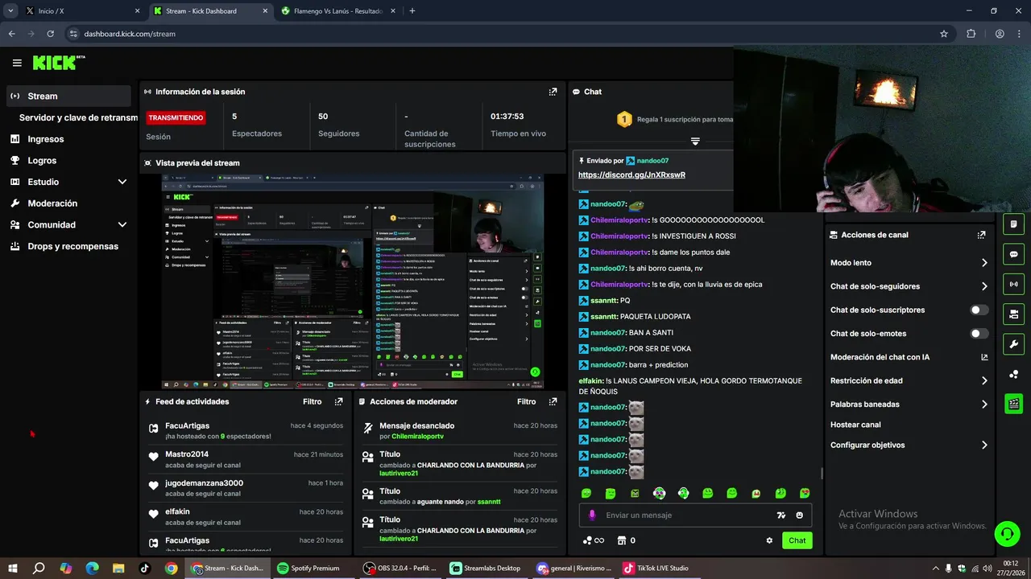The image size is (1031, 579).
Task: Click the channel points infinity icon
Action: pyautogui.click(x=594, y=540)
